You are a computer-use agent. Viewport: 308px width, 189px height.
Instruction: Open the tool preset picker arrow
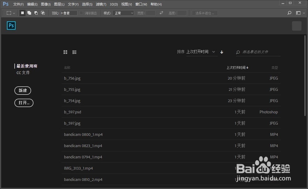click(x=14, y=13)
